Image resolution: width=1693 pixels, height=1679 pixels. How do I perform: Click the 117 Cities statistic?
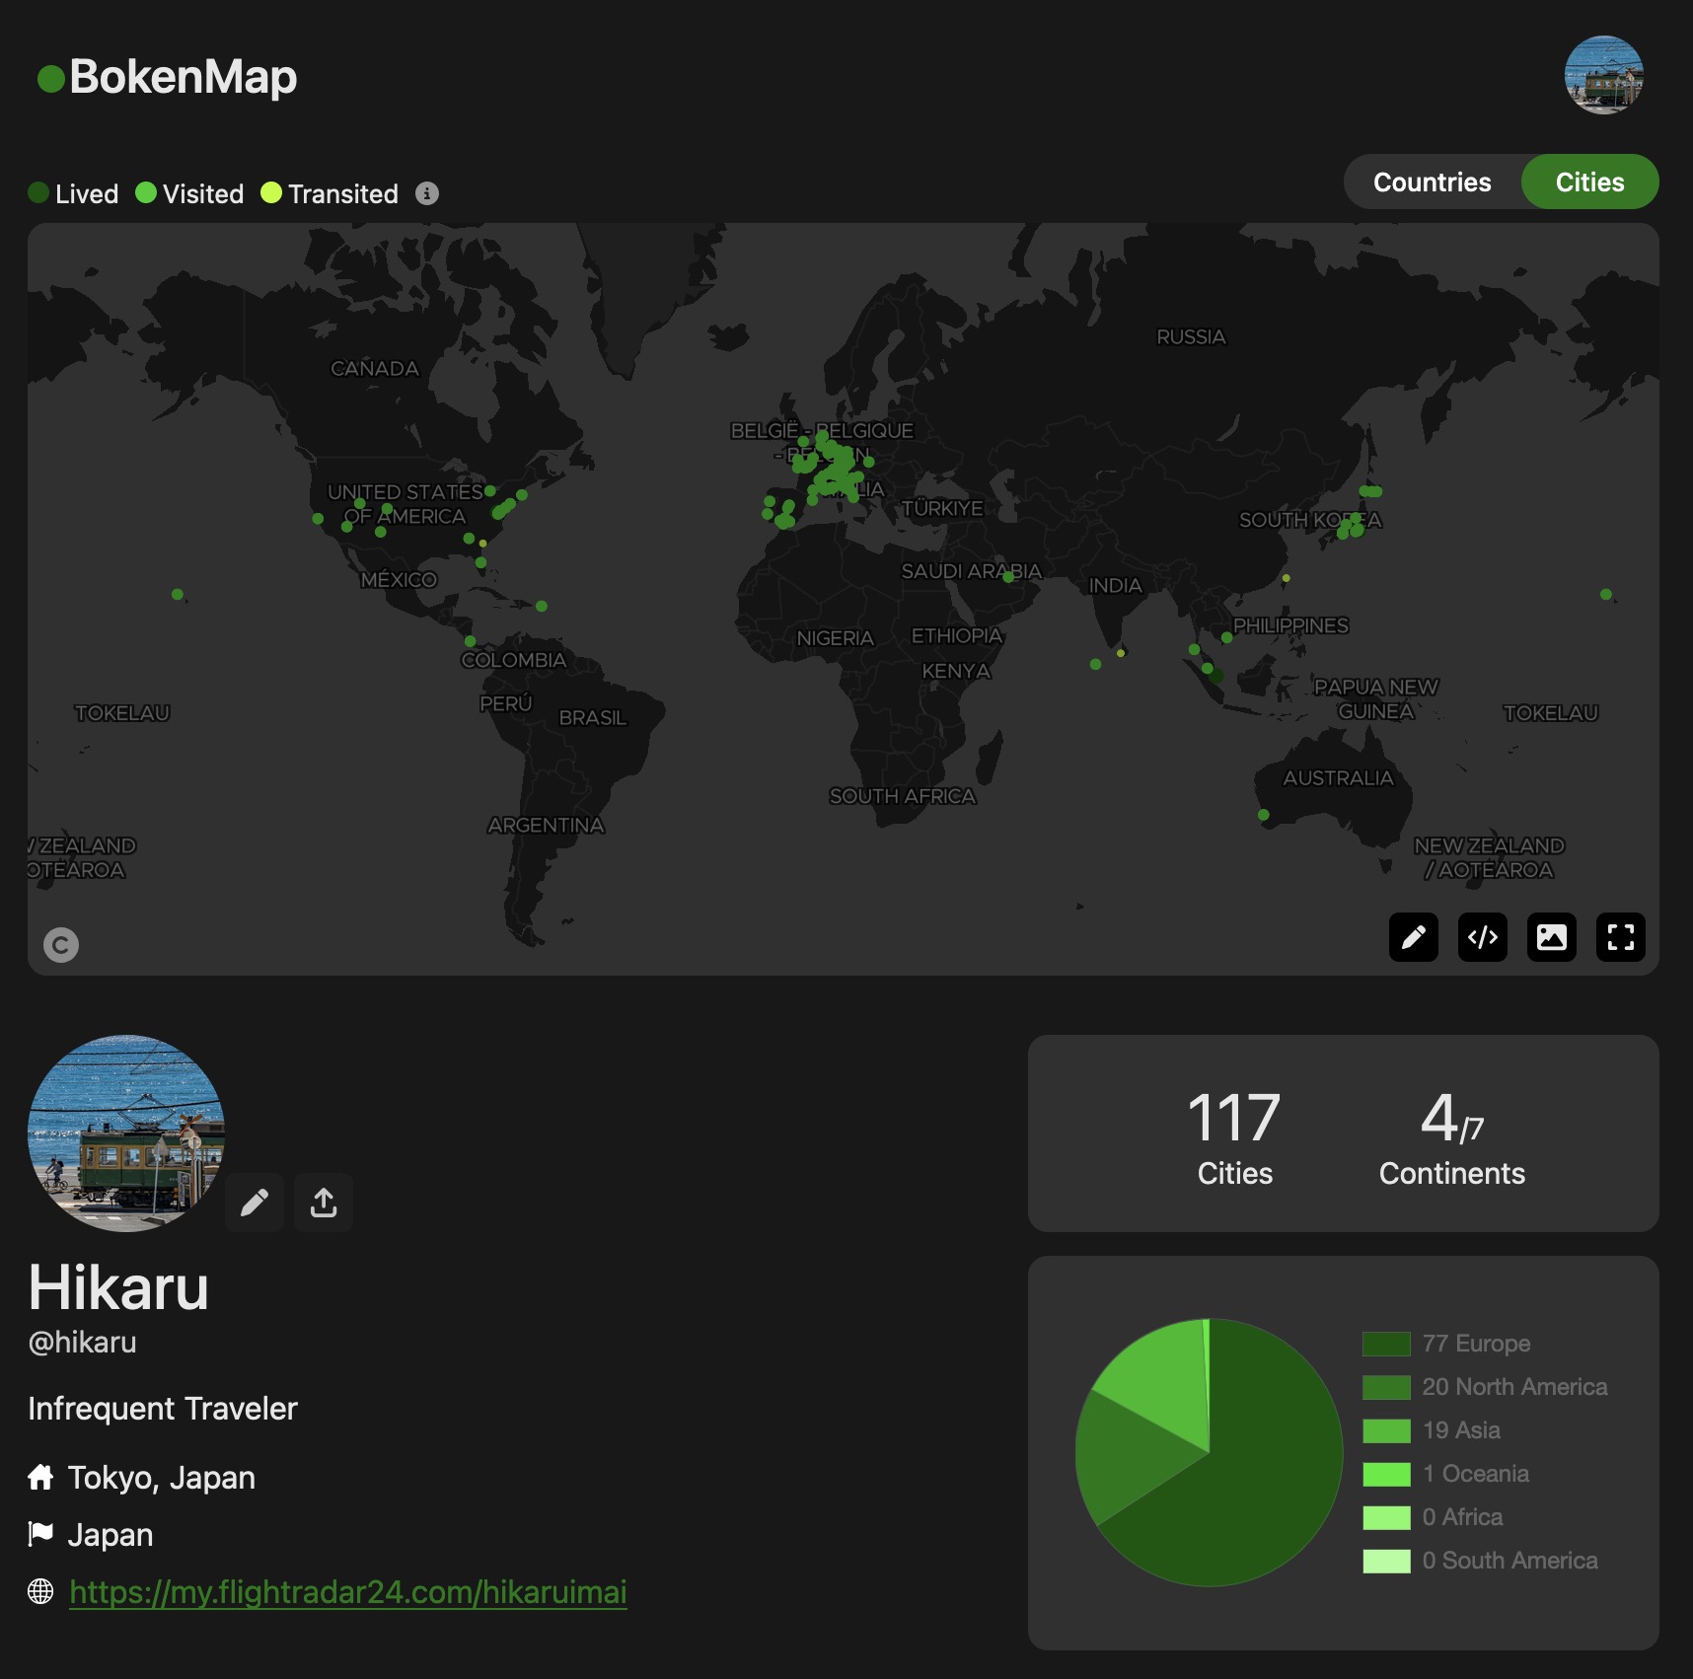coord(1234,1136)
